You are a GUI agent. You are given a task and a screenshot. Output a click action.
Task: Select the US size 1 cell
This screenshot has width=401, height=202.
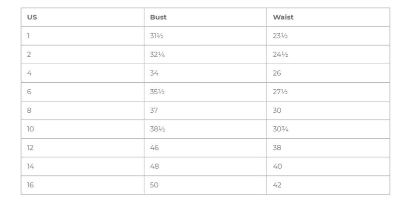(83, 36)
